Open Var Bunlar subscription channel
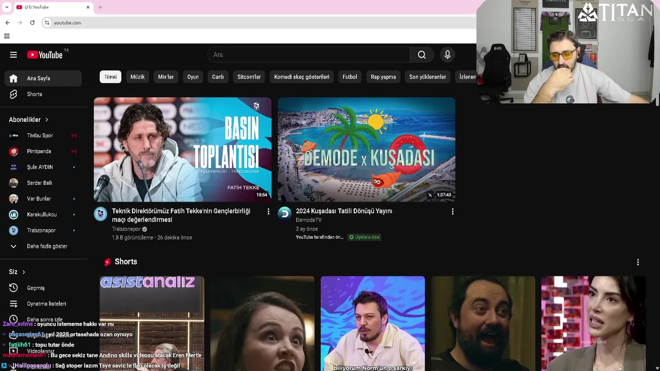 tap(43, 199)
